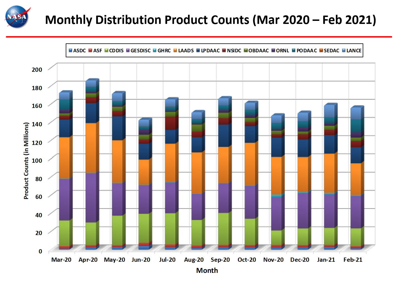Click the LAADS legend entry

(x=184, y=50)
